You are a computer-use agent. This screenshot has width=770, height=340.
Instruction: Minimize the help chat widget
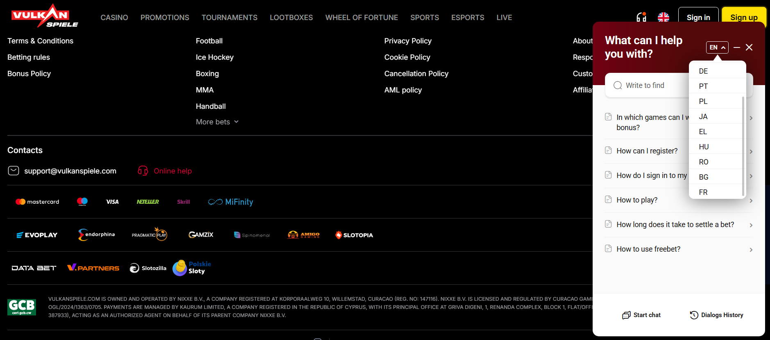(x=736, y=47)
